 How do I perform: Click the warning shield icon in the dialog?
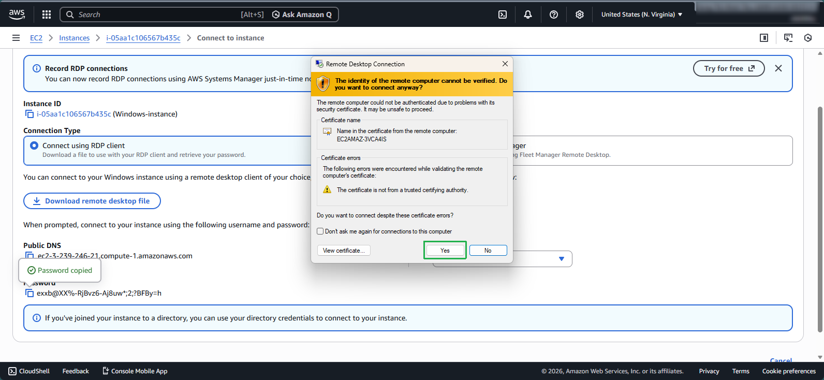[323, 83]
